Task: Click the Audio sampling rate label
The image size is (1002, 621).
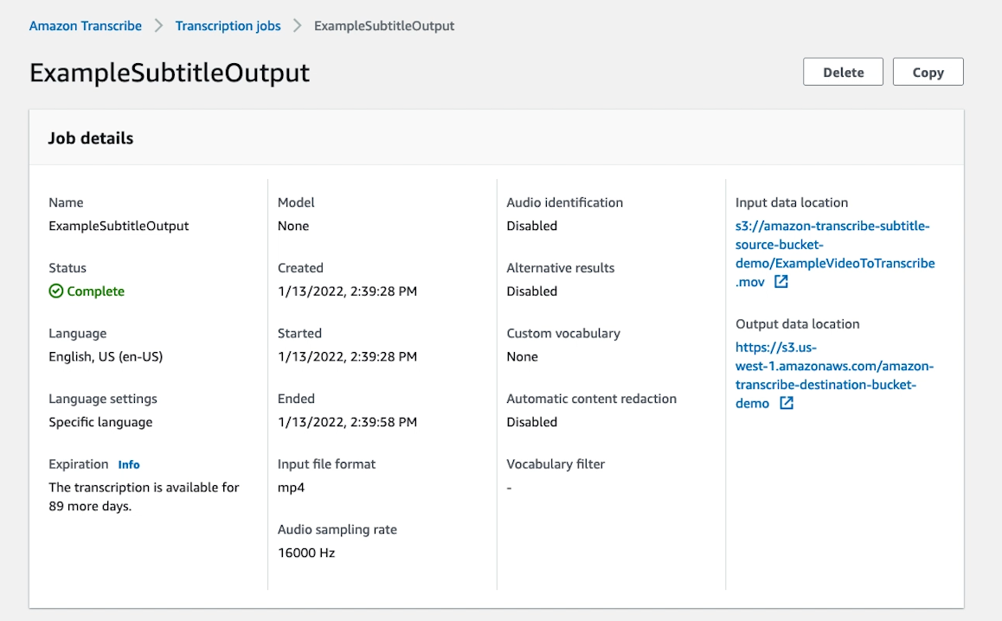Action: (337, 529)
